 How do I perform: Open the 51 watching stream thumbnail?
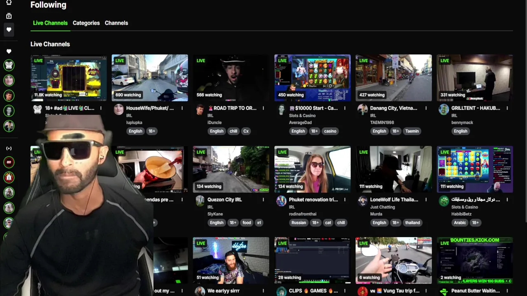pos(231,260)
